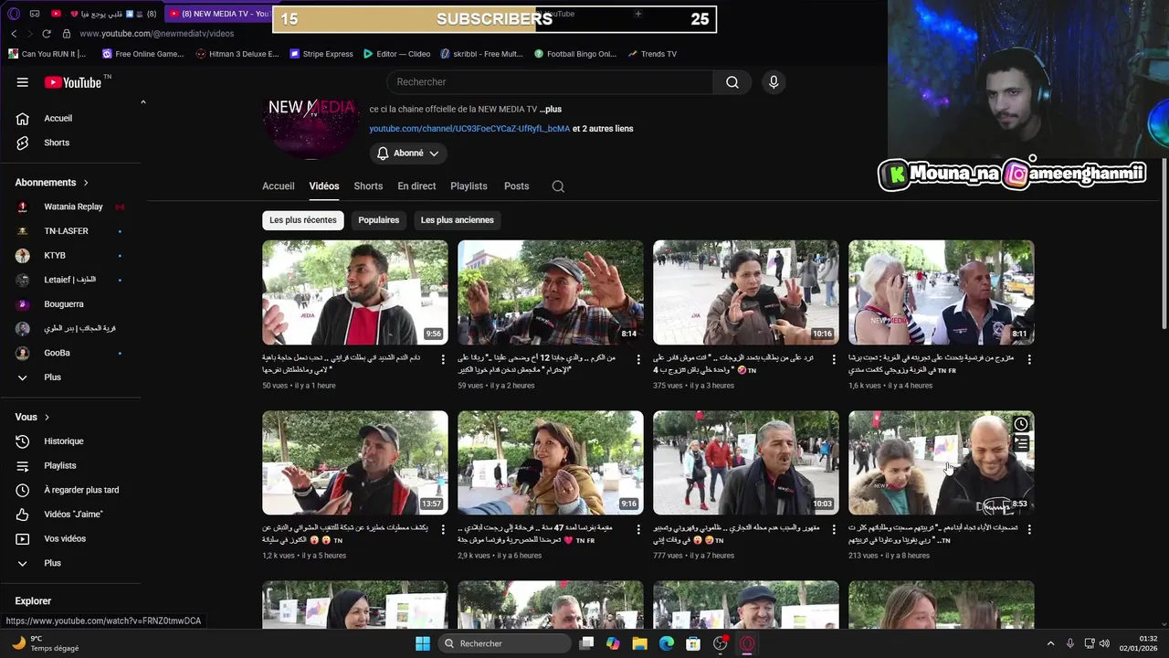The width and height of the screenshot is (1169, 658).
Task: Open Historique in the sidebar
Action: [64, 441]
